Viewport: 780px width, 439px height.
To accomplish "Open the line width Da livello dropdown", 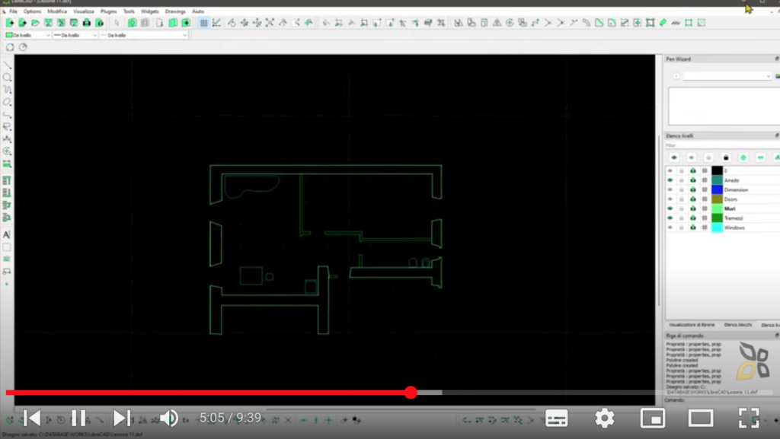I will coord(75,35).
